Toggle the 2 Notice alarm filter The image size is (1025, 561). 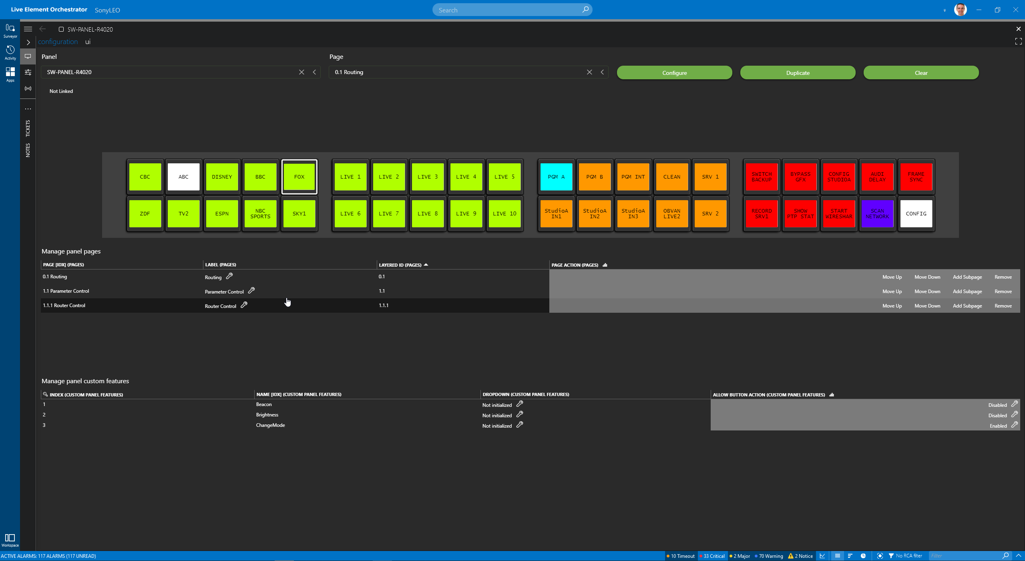coord(800,556)
